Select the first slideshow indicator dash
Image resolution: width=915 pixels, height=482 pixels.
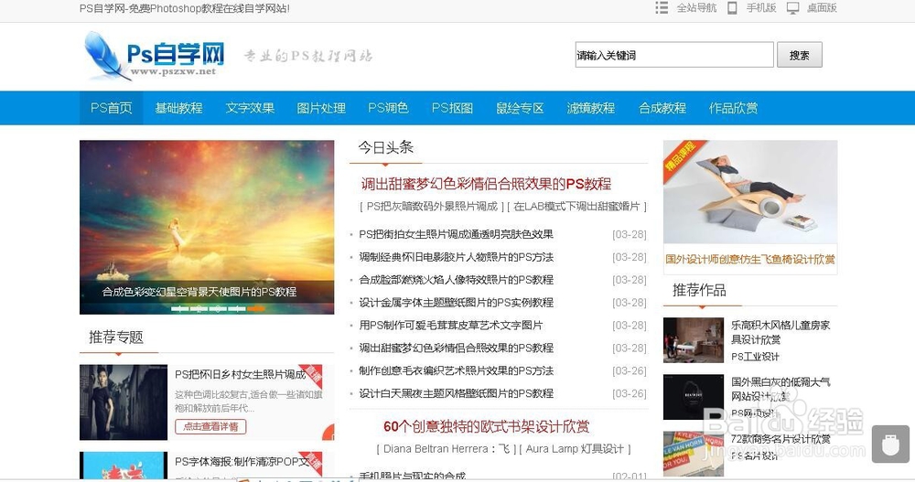pyautogui.click(x=179, y=308)
